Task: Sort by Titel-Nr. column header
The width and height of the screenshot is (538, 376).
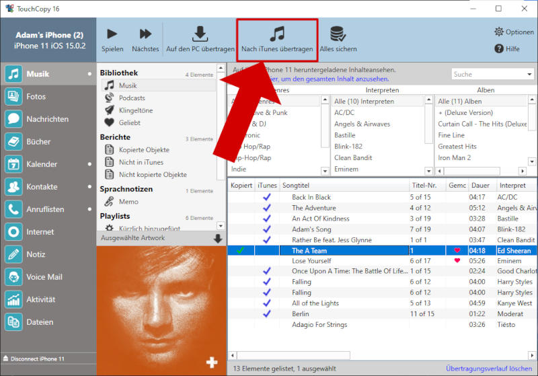Action: [427, 185]
